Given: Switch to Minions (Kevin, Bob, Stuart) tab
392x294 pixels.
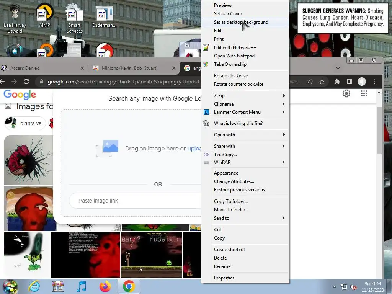Looking at the screenshot, I should pyautogui.click(x=133, y=68).
